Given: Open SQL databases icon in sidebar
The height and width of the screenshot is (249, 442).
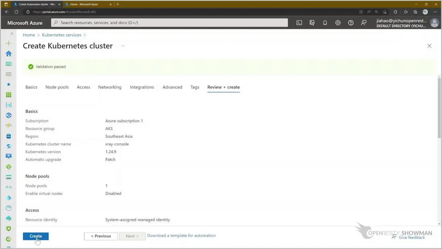Looking at the screenshot, I should [9, 136].
